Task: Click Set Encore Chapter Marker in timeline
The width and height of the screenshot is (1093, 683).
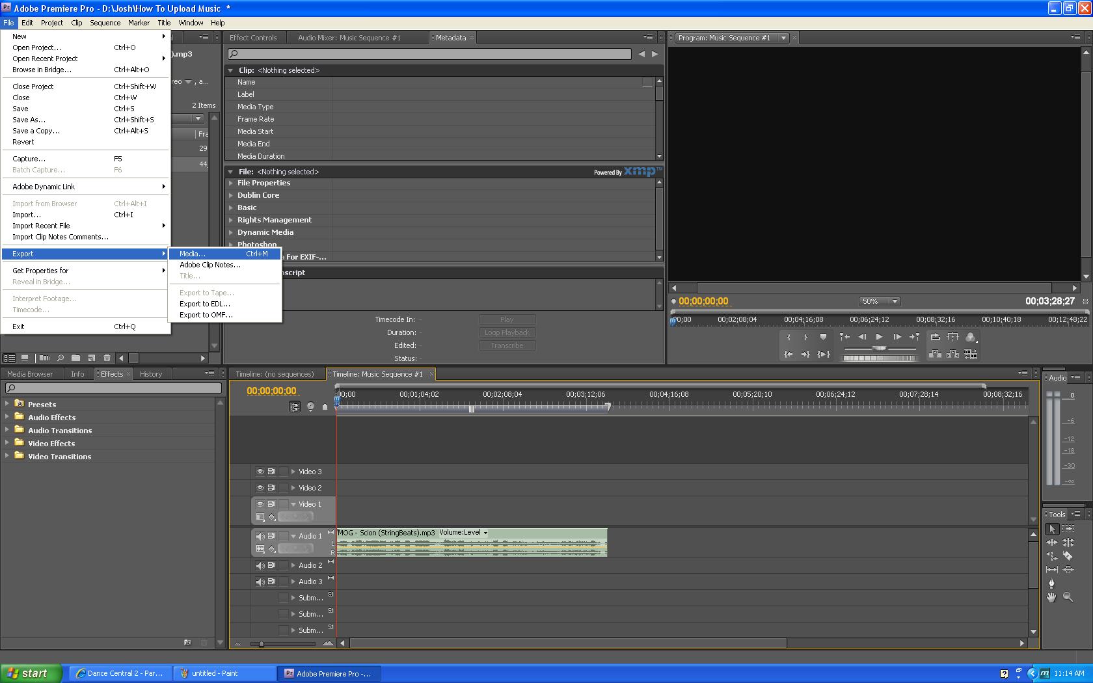Action: pyautogui.click(x=310, y=407)
